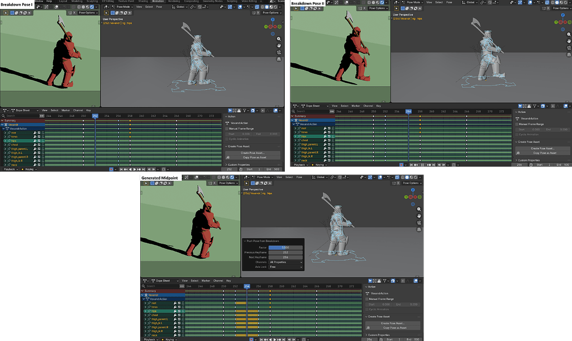The width and height of the screenshot is (572, 341).
Task: Toggle Only Show Errors warning icon in Generated Midpoint
Action: [x=379, y=281]
